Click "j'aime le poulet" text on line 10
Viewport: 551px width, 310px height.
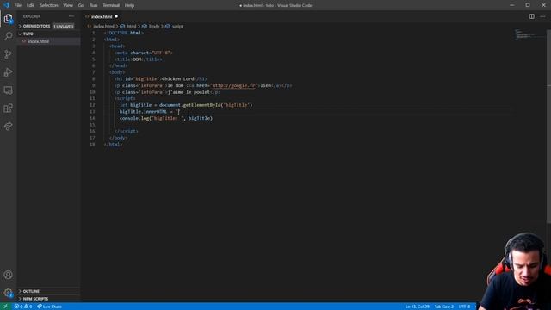point(189,92)
